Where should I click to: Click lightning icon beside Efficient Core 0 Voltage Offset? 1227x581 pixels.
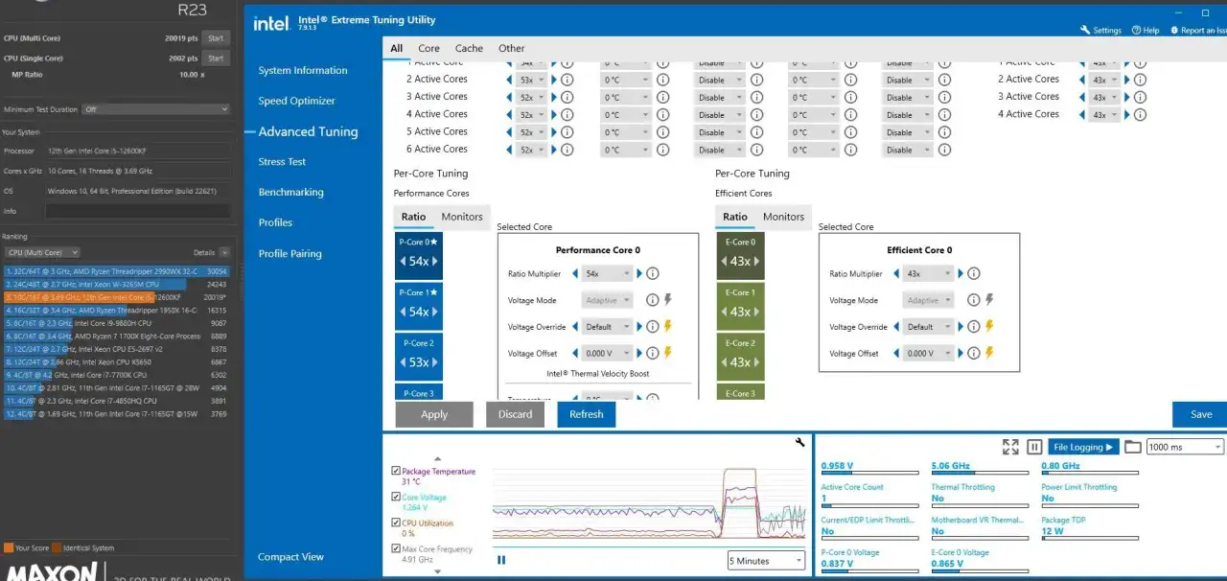pos(989,354)
